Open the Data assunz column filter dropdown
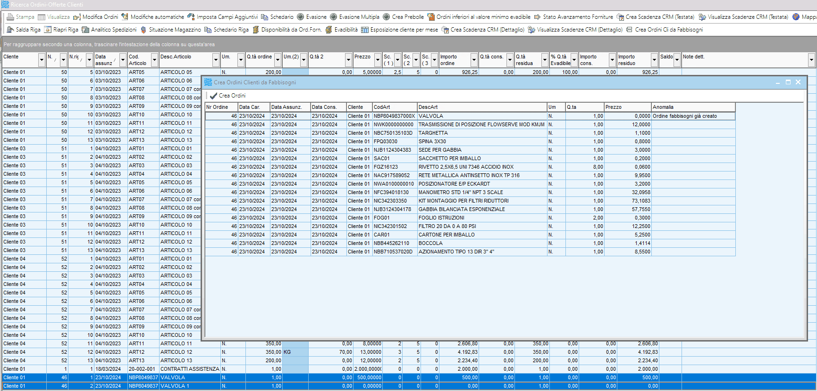817x391 pixels. [123, 60]
